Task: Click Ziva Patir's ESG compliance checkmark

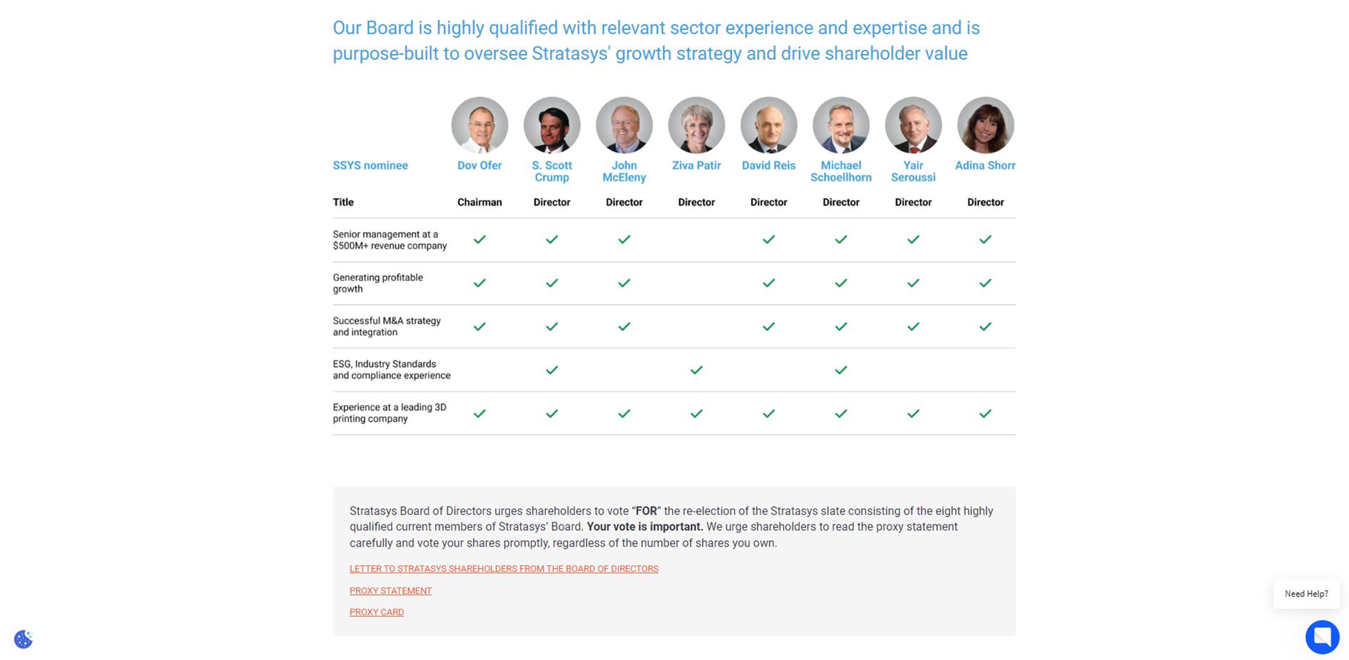Action: point(696,370)
